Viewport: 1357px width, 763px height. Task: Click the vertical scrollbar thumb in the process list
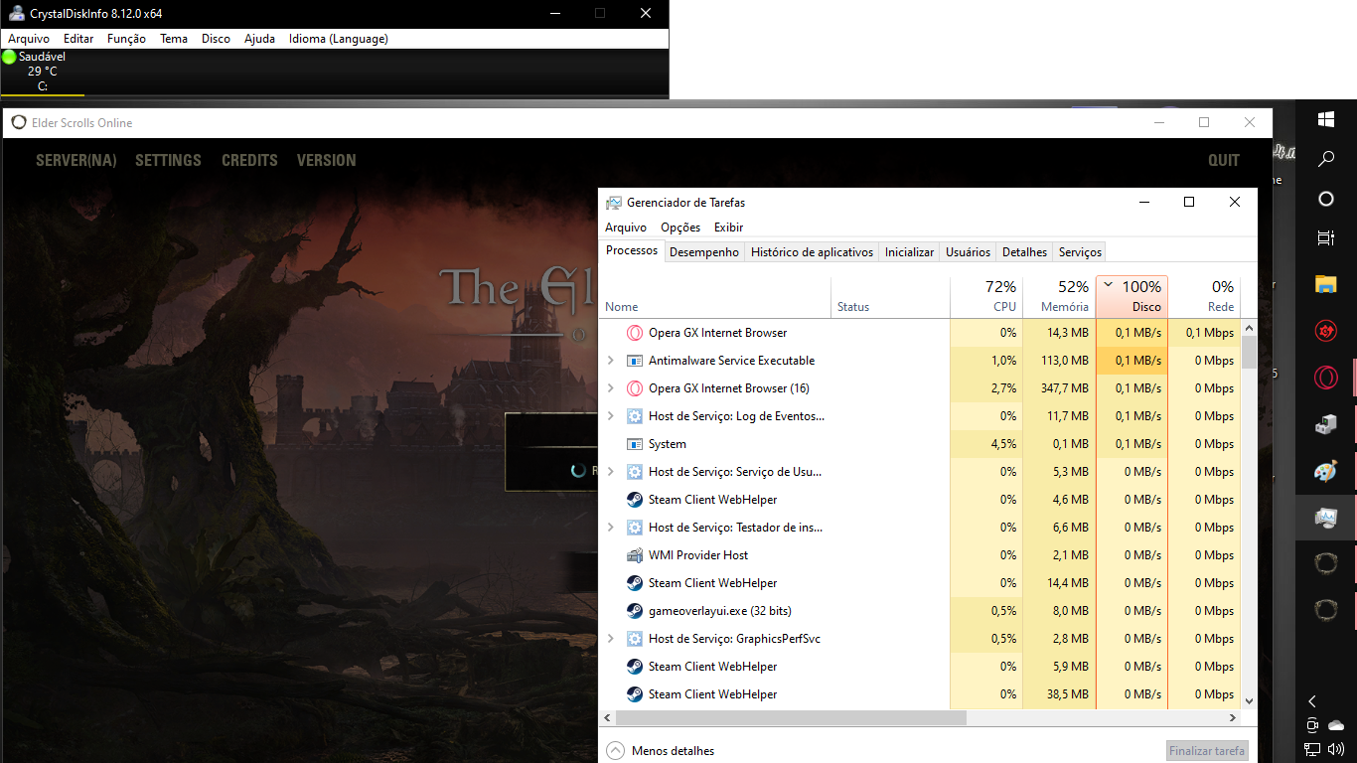pyautogui.click(x=1249, y=352)
